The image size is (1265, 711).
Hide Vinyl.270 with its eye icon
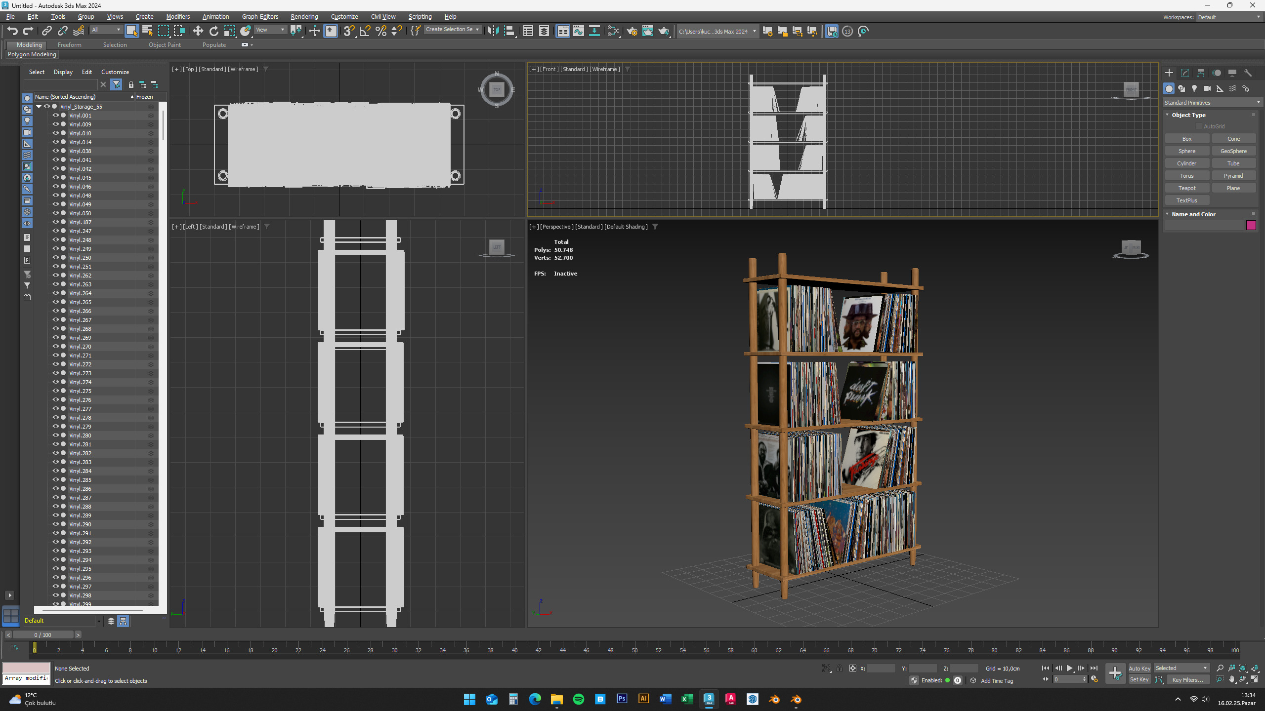click(56, 346)
